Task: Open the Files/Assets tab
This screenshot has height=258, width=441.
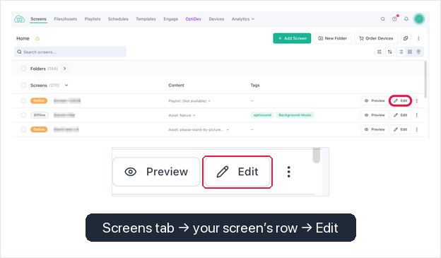Action: coord(65,19)
